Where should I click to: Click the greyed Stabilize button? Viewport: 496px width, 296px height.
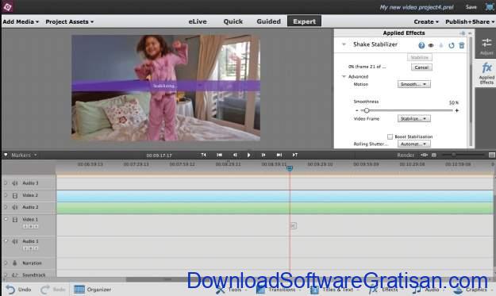[420, 57]
